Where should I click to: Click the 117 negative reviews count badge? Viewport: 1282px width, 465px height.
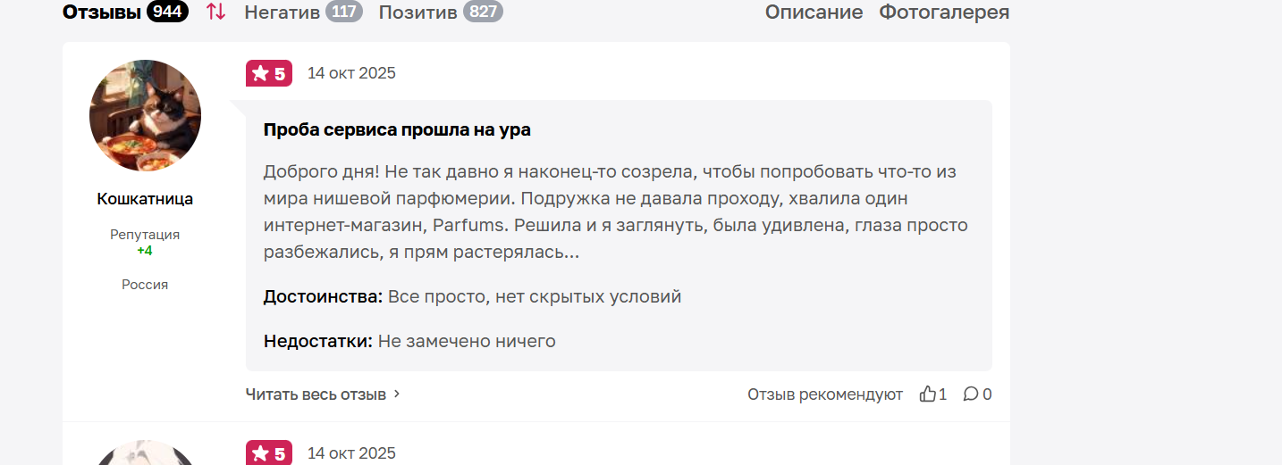[x=344, y=12]
